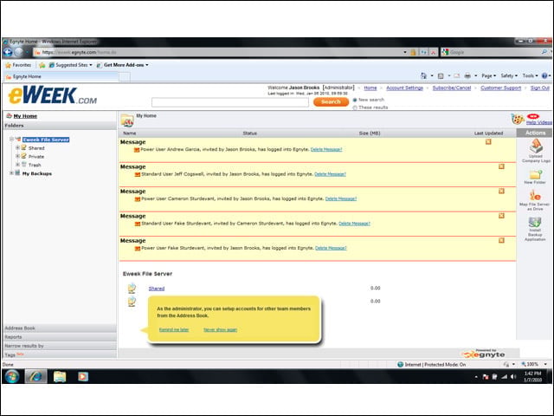Open a new browser tab
Viewport: 554px width, 416px height.
pyautogui.click(x=125, y=76)
